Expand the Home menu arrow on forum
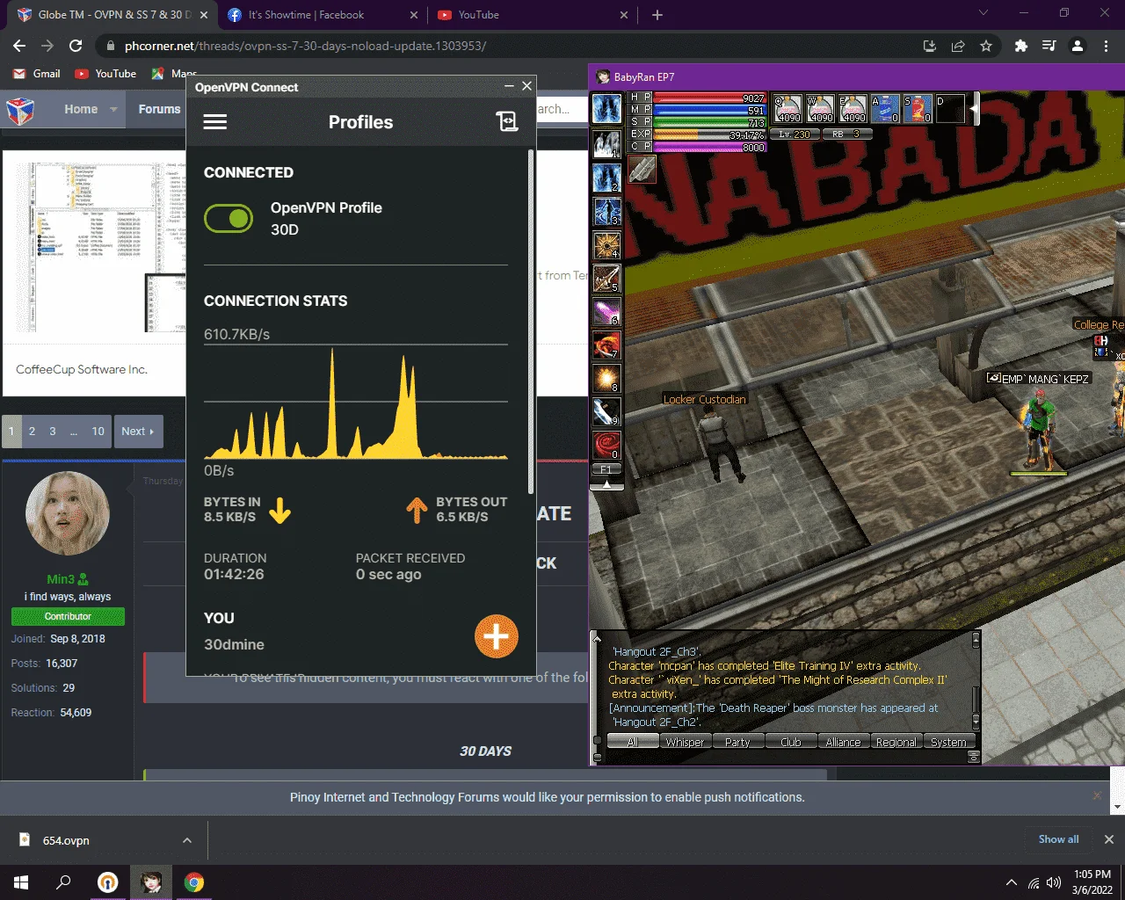The height and width of the screenshot is (900, 1125). tap(113, 109)
